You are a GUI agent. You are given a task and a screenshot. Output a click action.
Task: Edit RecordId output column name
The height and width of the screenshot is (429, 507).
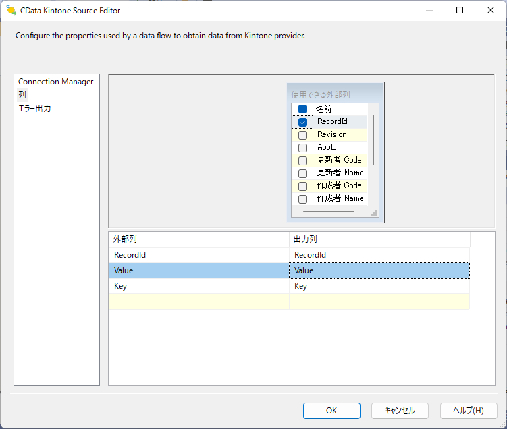tap(379, 255)
